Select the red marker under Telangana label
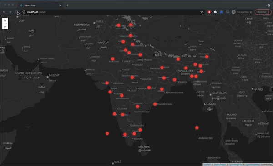This screenshot has width=273, height=166. tap(137, 107)
